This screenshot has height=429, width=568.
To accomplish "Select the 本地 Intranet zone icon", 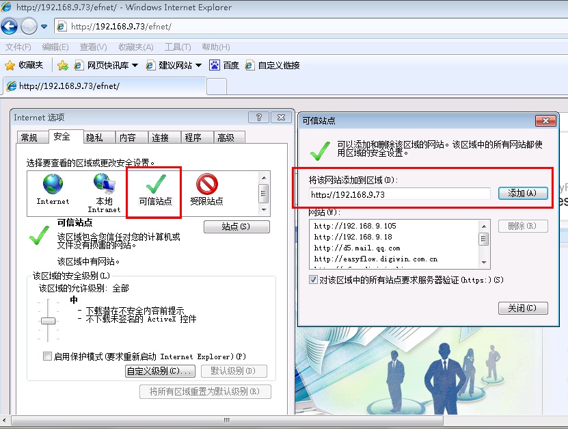I will (104, 183).
